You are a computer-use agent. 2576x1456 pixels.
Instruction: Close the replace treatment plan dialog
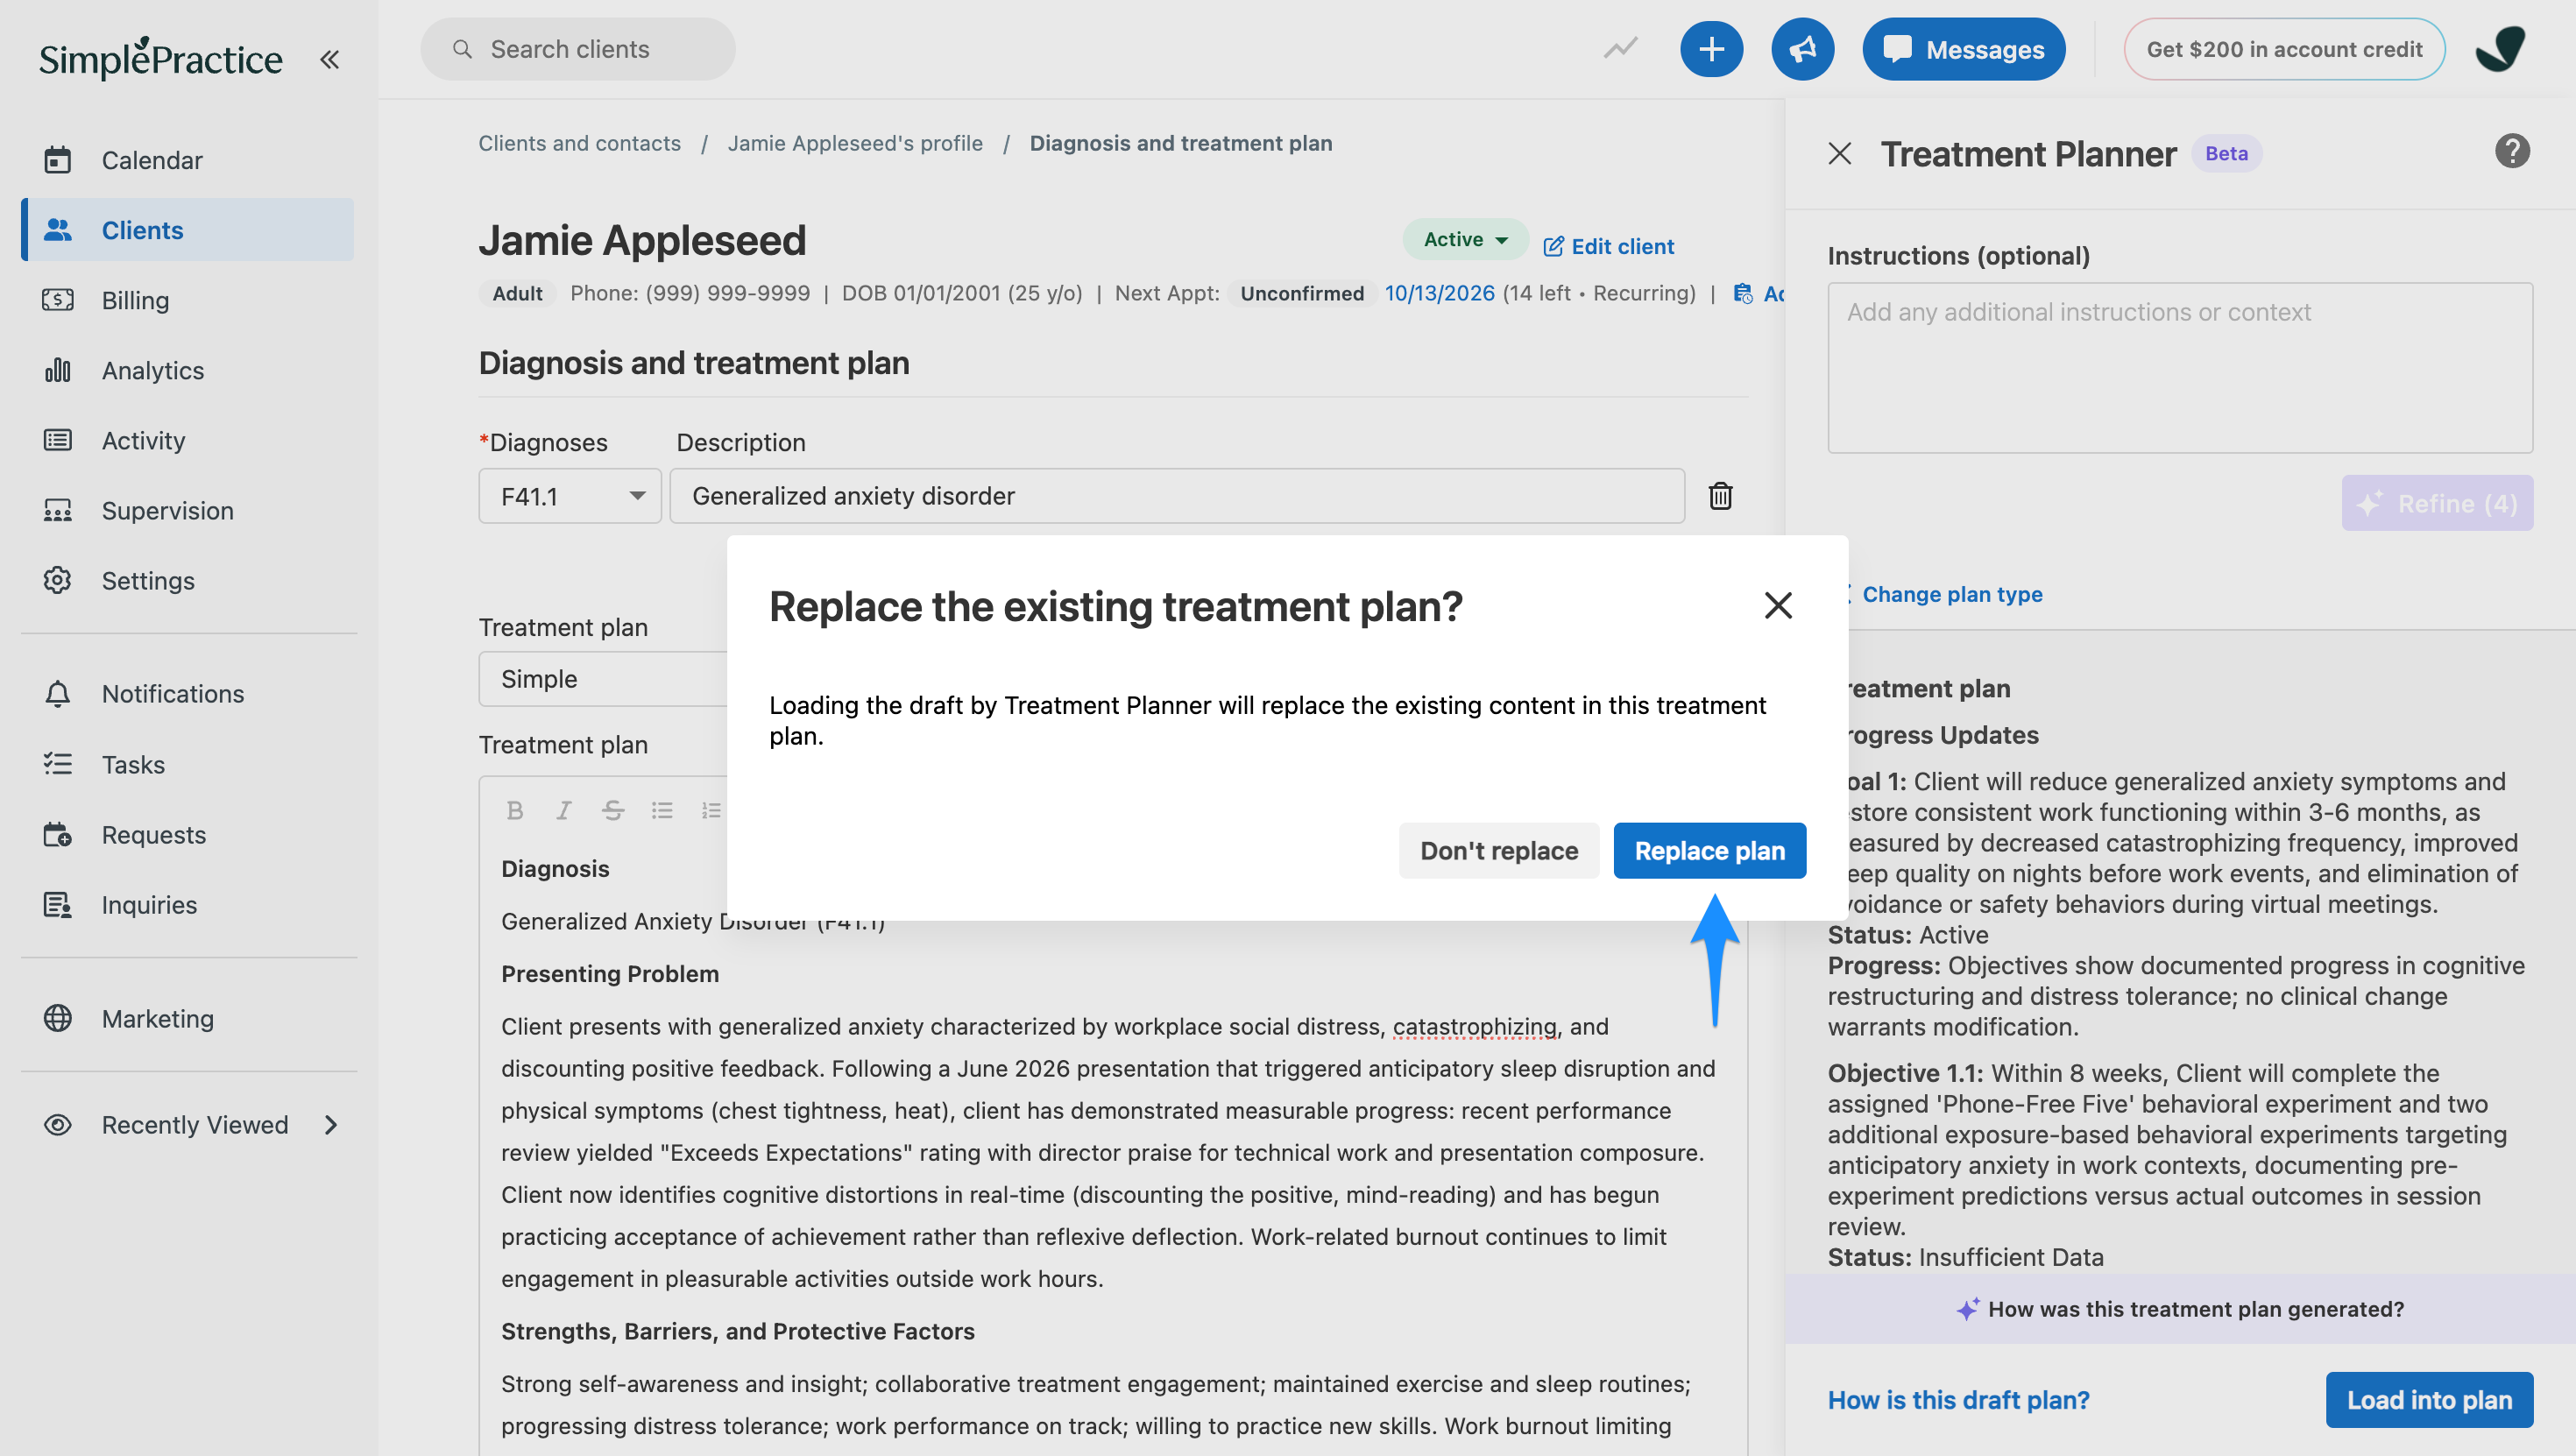click(1778, 605)
